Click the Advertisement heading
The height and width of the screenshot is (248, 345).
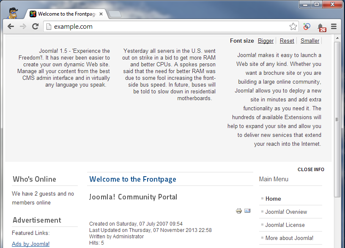37,220
